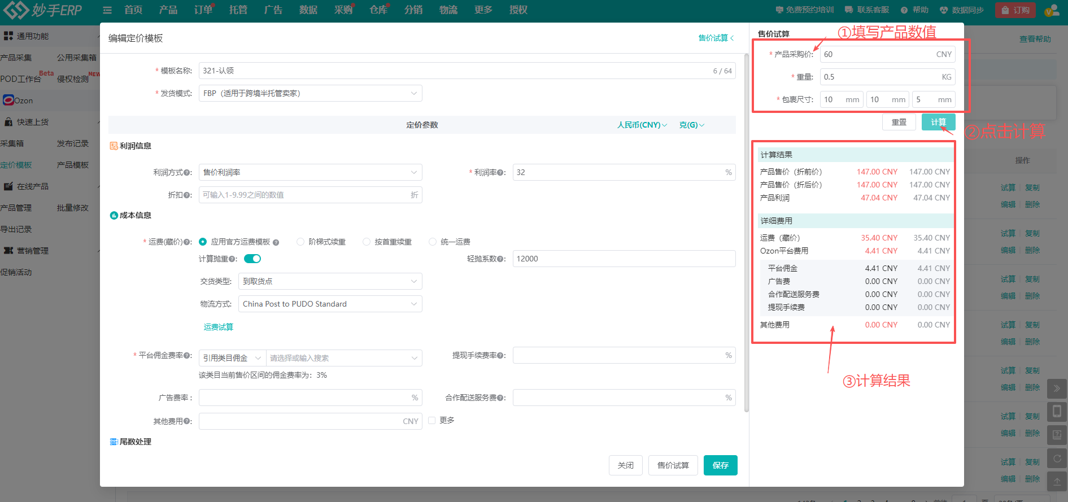Viewport: 1068px width, 502px height.
Task: Click the 保存 button to save template
Action: point(720,465)
